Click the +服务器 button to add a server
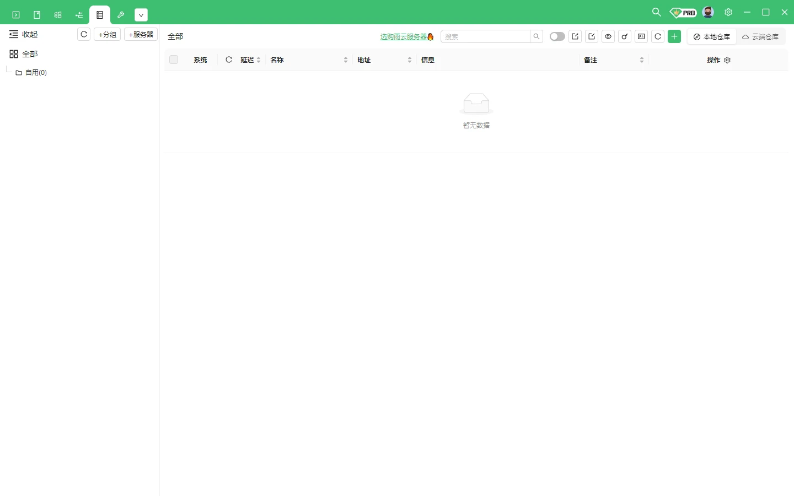Screen dimensions: 794x496 [141, 34]
